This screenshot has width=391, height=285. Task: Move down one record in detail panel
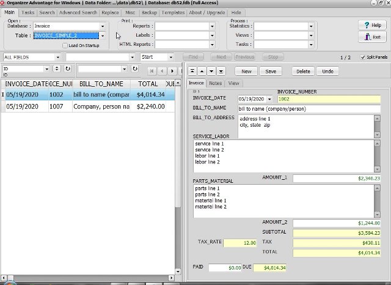coord(211,71)
